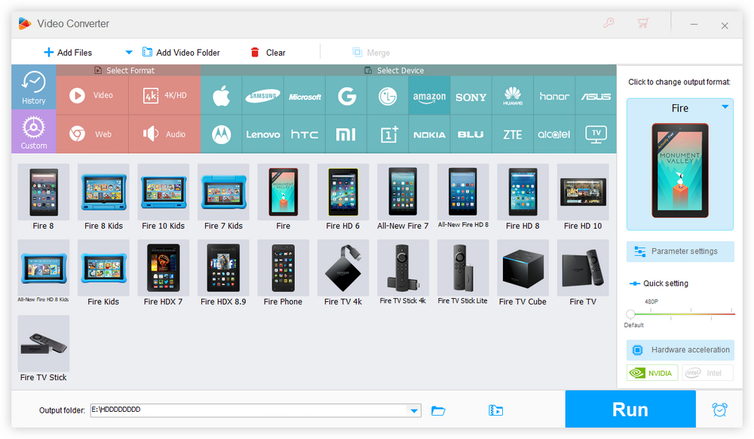Select the Fire 8 Kids profile
This screenshot has width=754, height=439.
coord(103,198)
